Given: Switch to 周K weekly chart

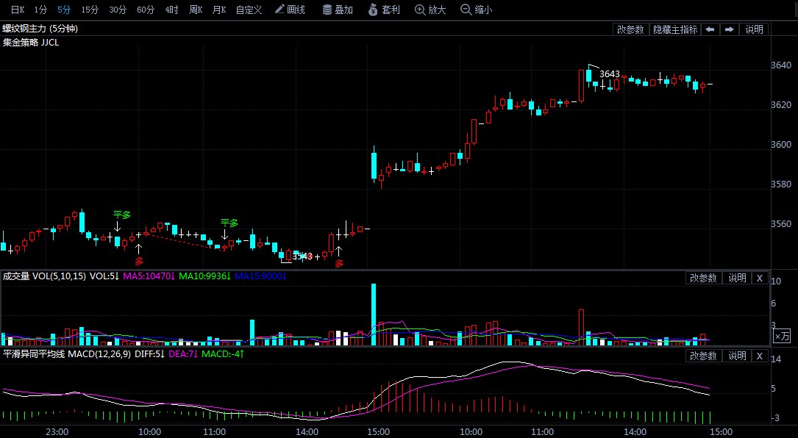Looking at the screenshot, I should pos(196,10).
